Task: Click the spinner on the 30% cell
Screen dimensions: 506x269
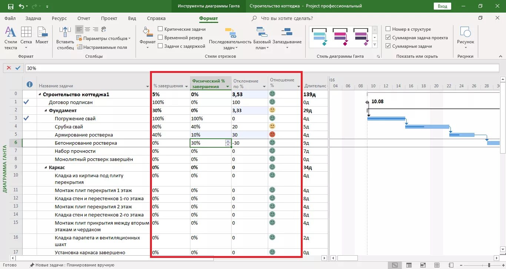Action: tap(227, 143)
